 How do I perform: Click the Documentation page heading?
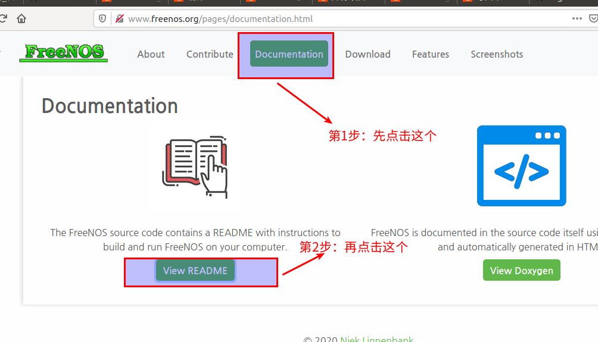pyautogui.click(x=110, y=105)
